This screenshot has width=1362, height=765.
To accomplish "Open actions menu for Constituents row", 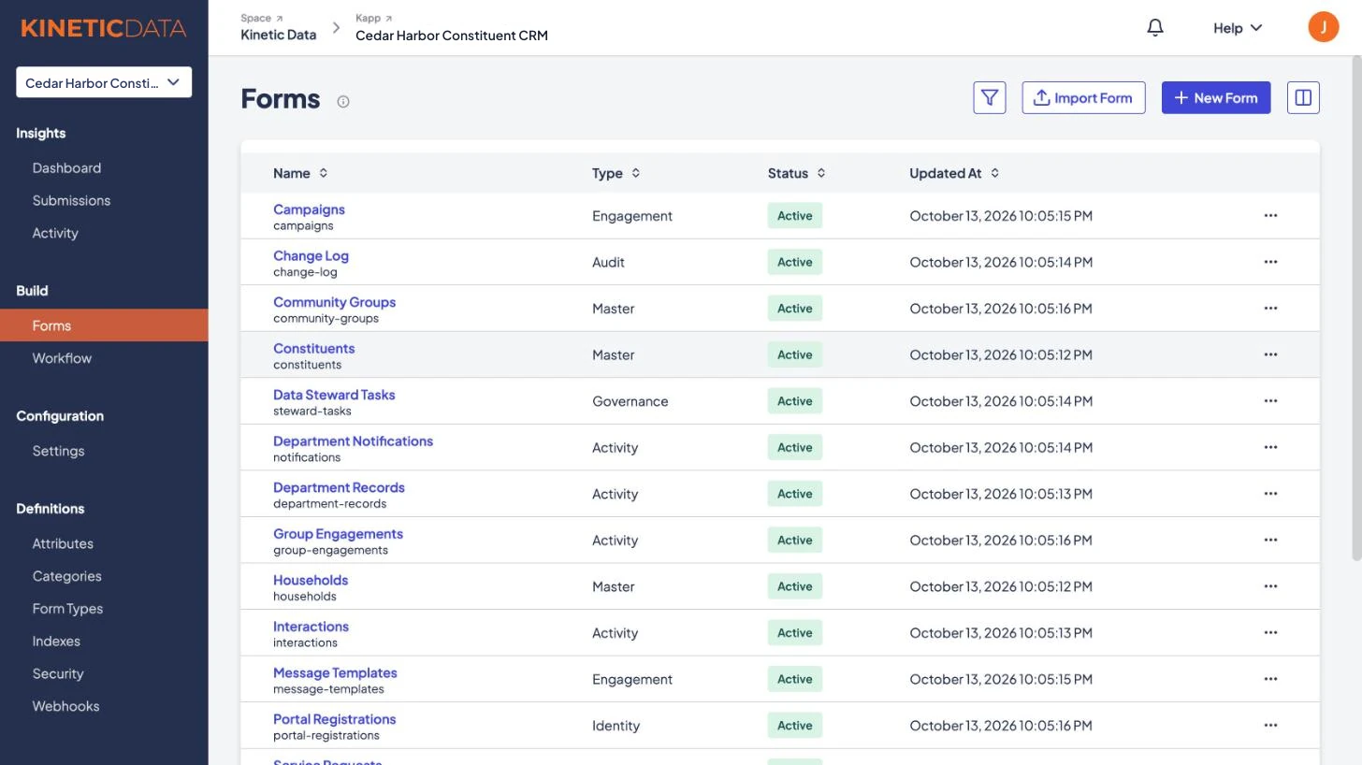I will click(1270, 354).
